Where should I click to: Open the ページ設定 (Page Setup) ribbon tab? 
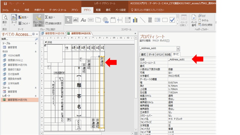tap(121, 10)
